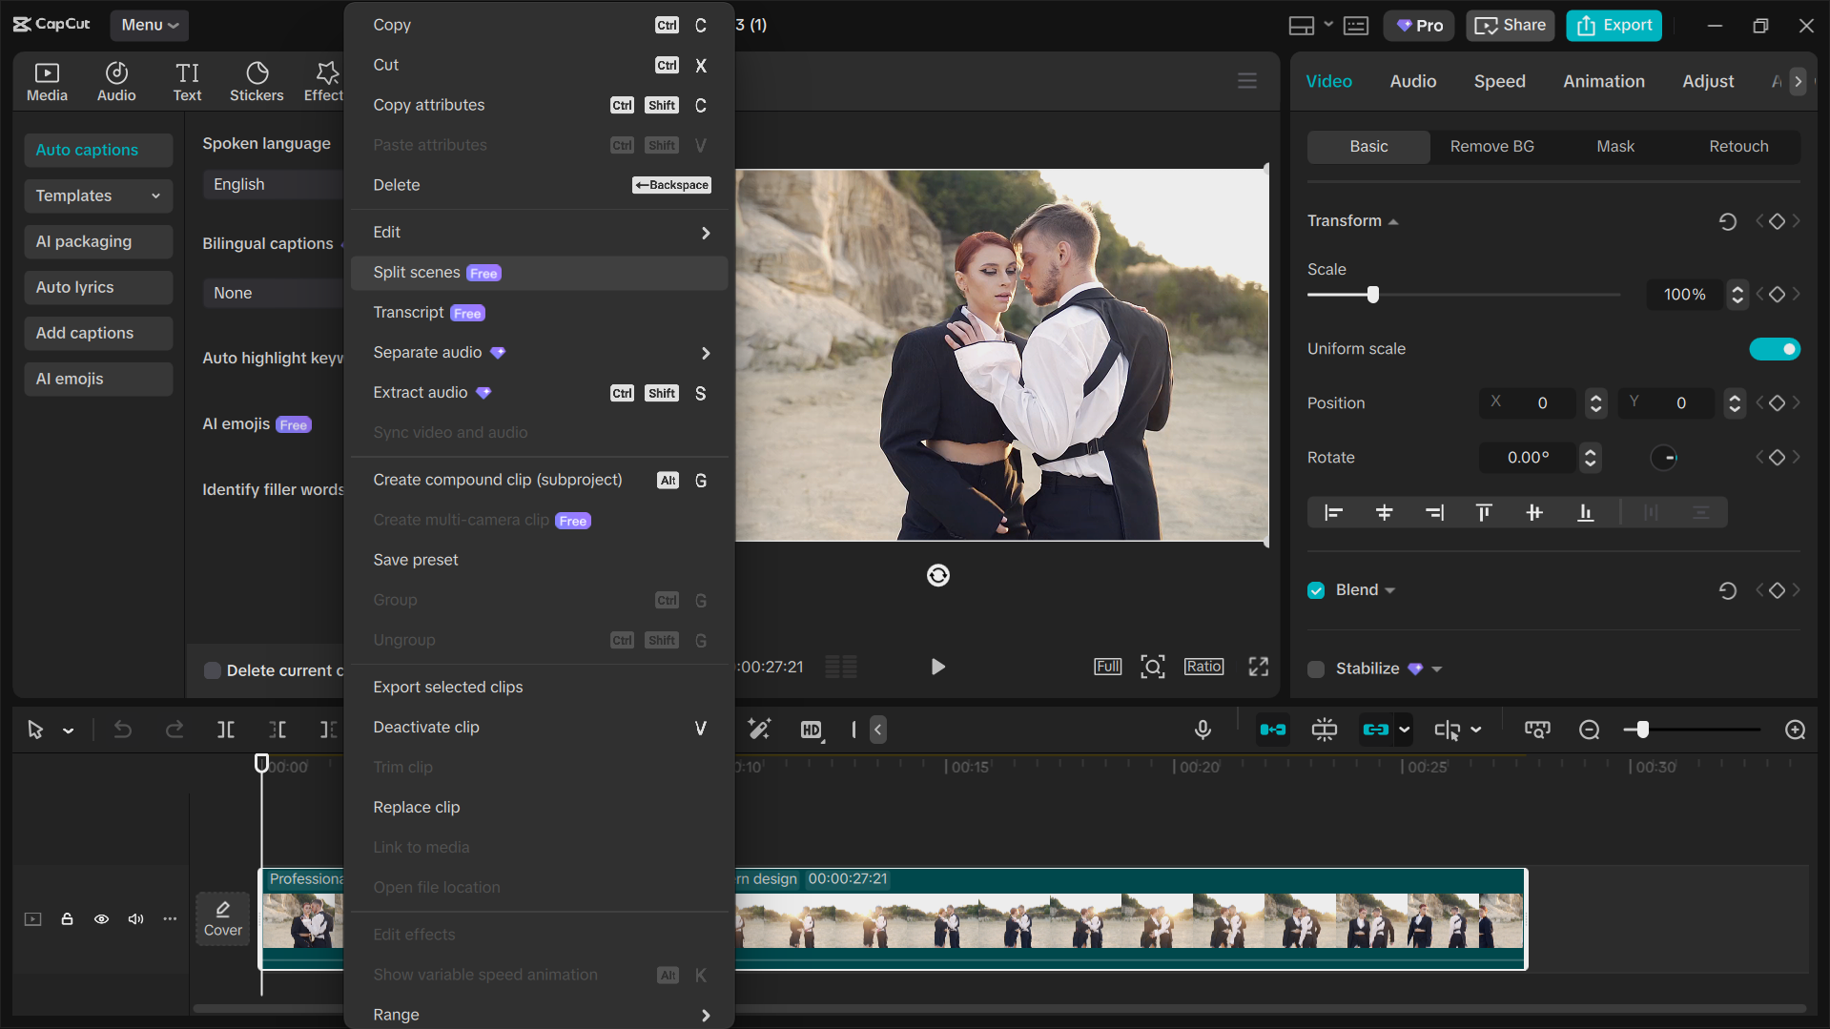Toggle HD proxy playback in the timeline toolbar

811,730
